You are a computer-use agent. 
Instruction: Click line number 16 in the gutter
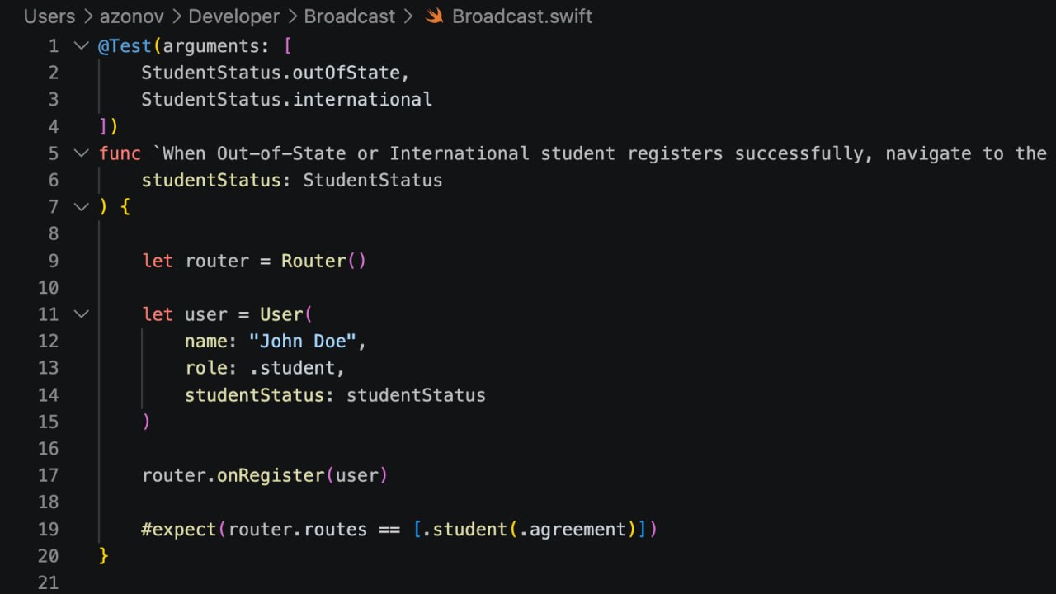(49, 448)
